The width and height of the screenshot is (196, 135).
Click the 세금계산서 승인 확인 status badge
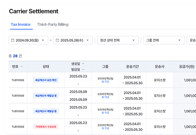tap(46, 80)
